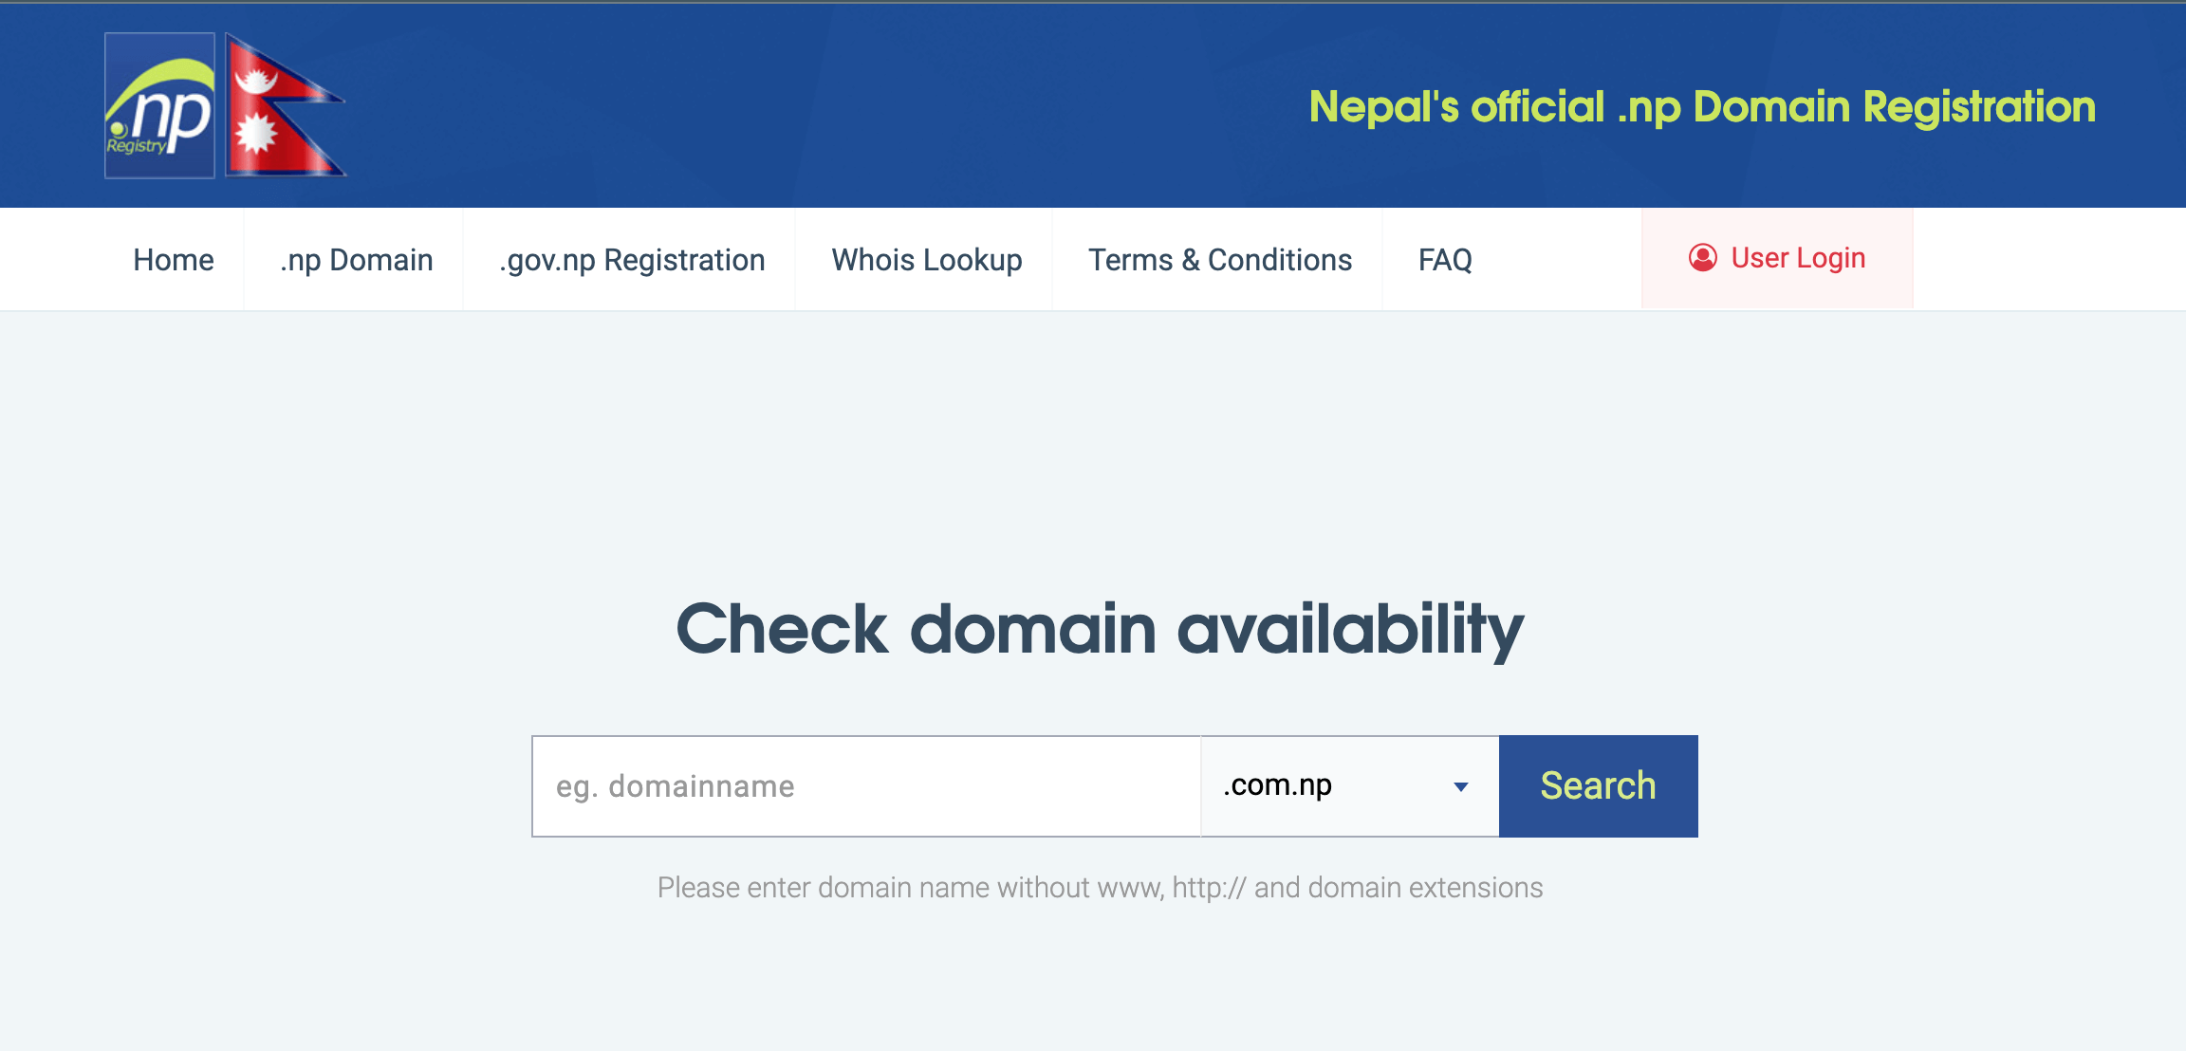Click the Search button icon

click(1596, 784)
